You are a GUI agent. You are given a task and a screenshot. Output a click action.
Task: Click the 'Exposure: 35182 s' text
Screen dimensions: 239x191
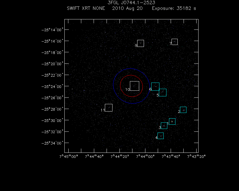point(174,8)
